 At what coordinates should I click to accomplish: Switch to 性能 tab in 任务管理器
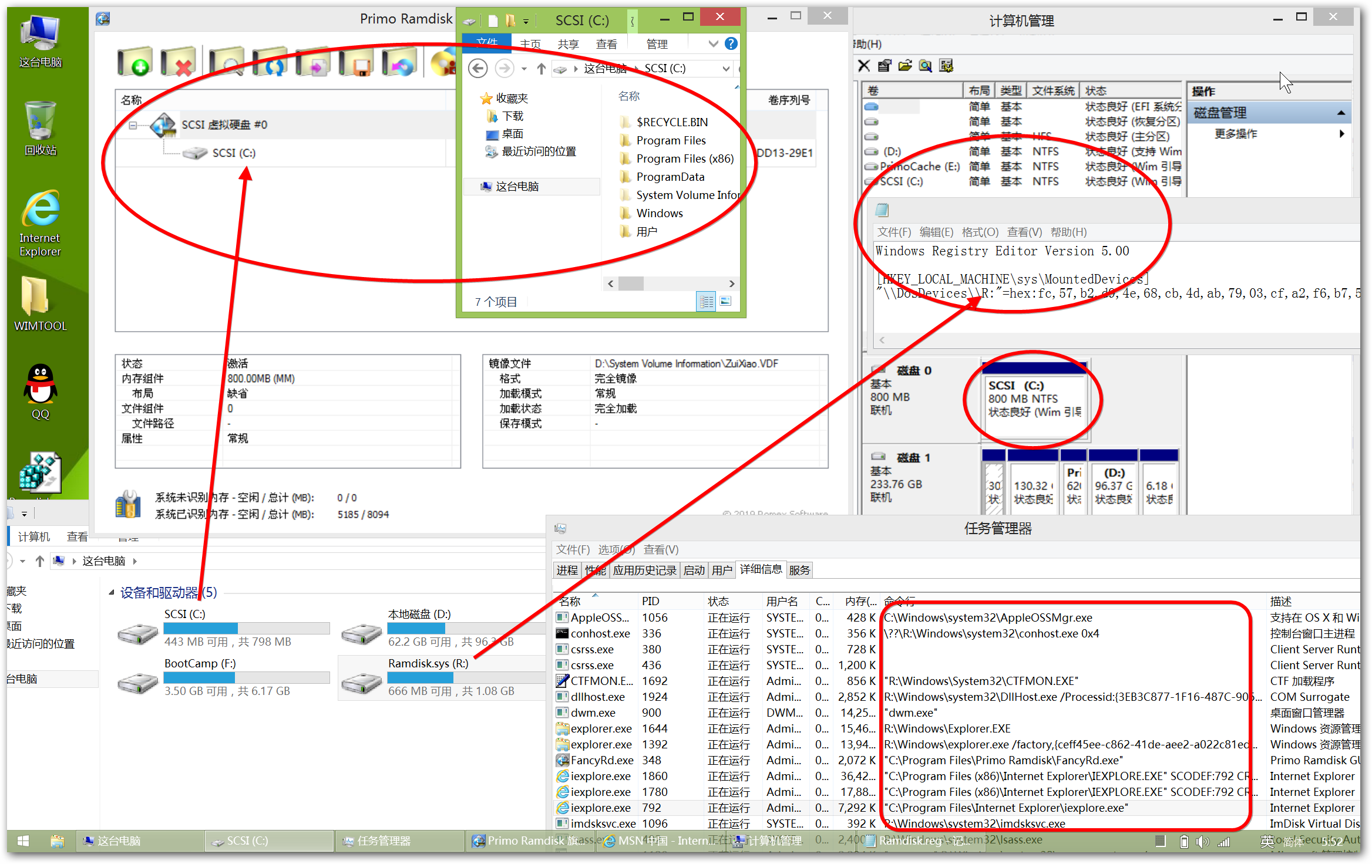595,570
